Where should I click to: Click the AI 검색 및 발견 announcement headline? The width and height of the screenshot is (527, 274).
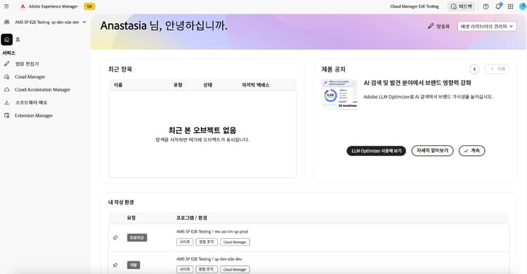coord(417,83)
